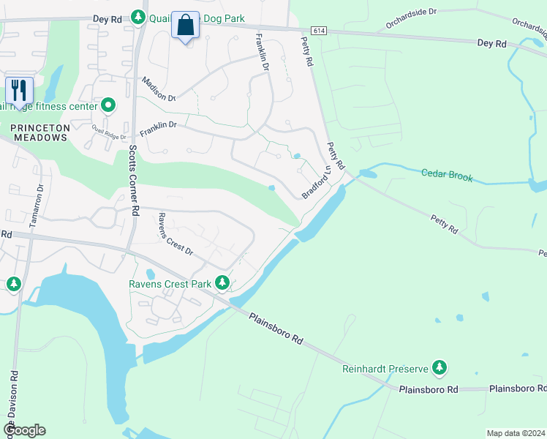
Task: Select the Reinhardt Preserve text label
Action: click(385, 369)
